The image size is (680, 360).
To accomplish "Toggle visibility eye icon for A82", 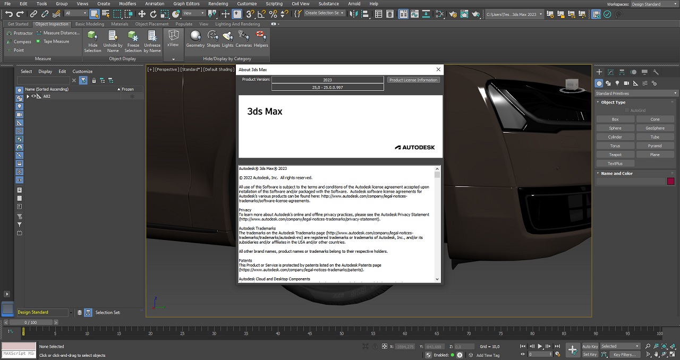I will point(34,96).
